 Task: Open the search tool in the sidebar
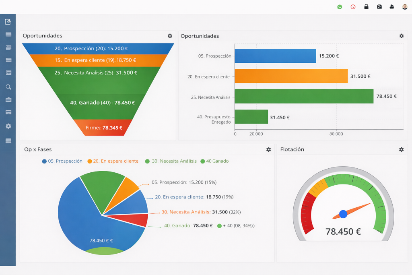pyautogui.click(x=7, y=87)
